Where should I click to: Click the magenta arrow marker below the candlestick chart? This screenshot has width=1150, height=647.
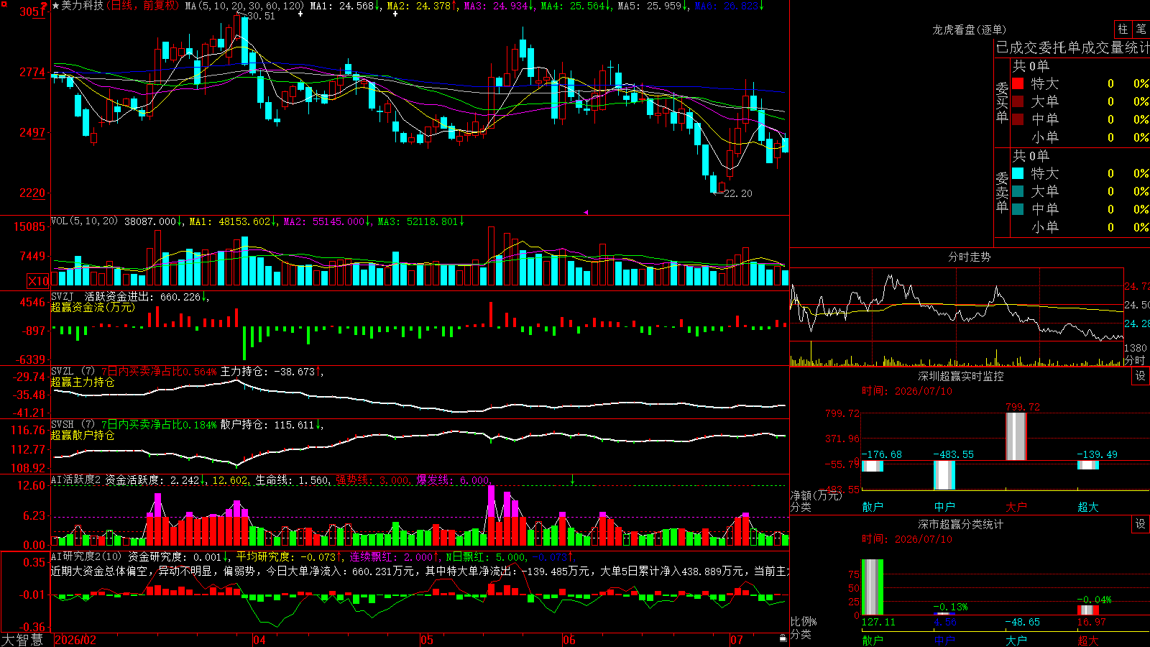(586, 212)
